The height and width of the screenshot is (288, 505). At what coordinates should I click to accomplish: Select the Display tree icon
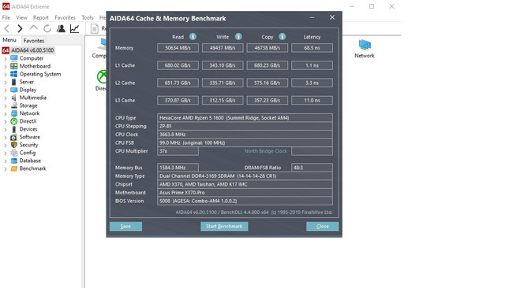coord(14,90)
